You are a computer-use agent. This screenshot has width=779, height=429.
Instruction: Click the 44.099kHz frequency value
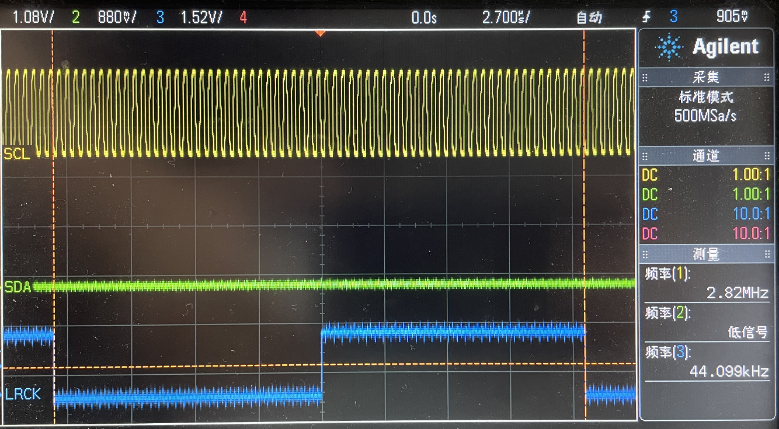(729, 372)
